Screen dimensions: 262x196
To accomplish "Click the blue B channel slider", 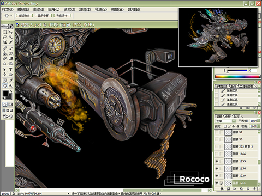I will click(237, 71).
